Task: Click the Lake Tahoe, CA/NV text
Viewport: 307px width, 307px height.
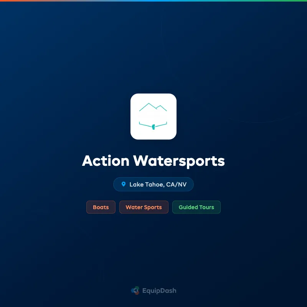Action: tap(157, 184)
